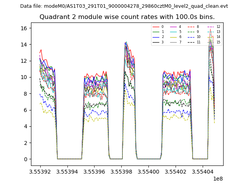The width and height of the screenshot is (248, 186).
Task: Click the yellow solid line legend marker for module 6
Action: [174, 37]
